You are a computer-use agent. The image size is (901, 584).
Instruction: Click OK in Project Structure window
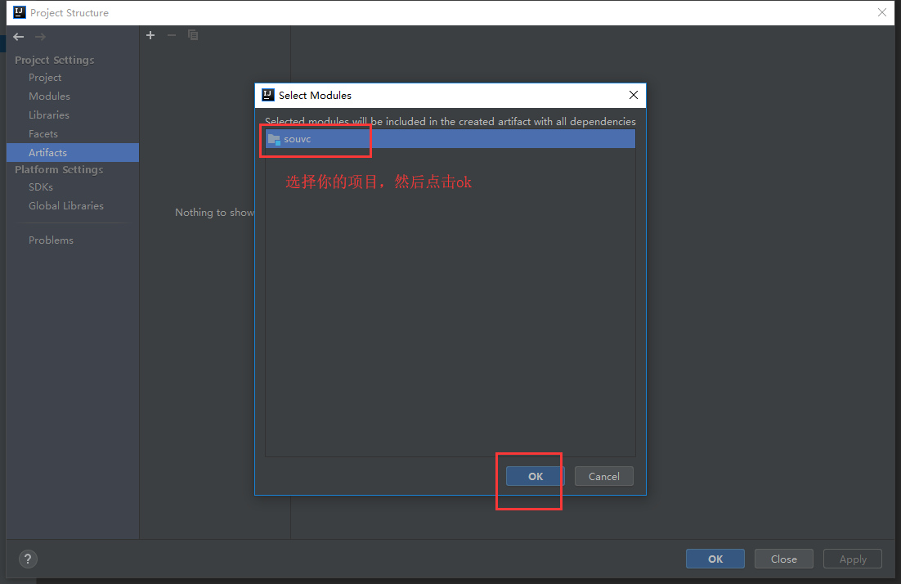click(x=715, y=559)
